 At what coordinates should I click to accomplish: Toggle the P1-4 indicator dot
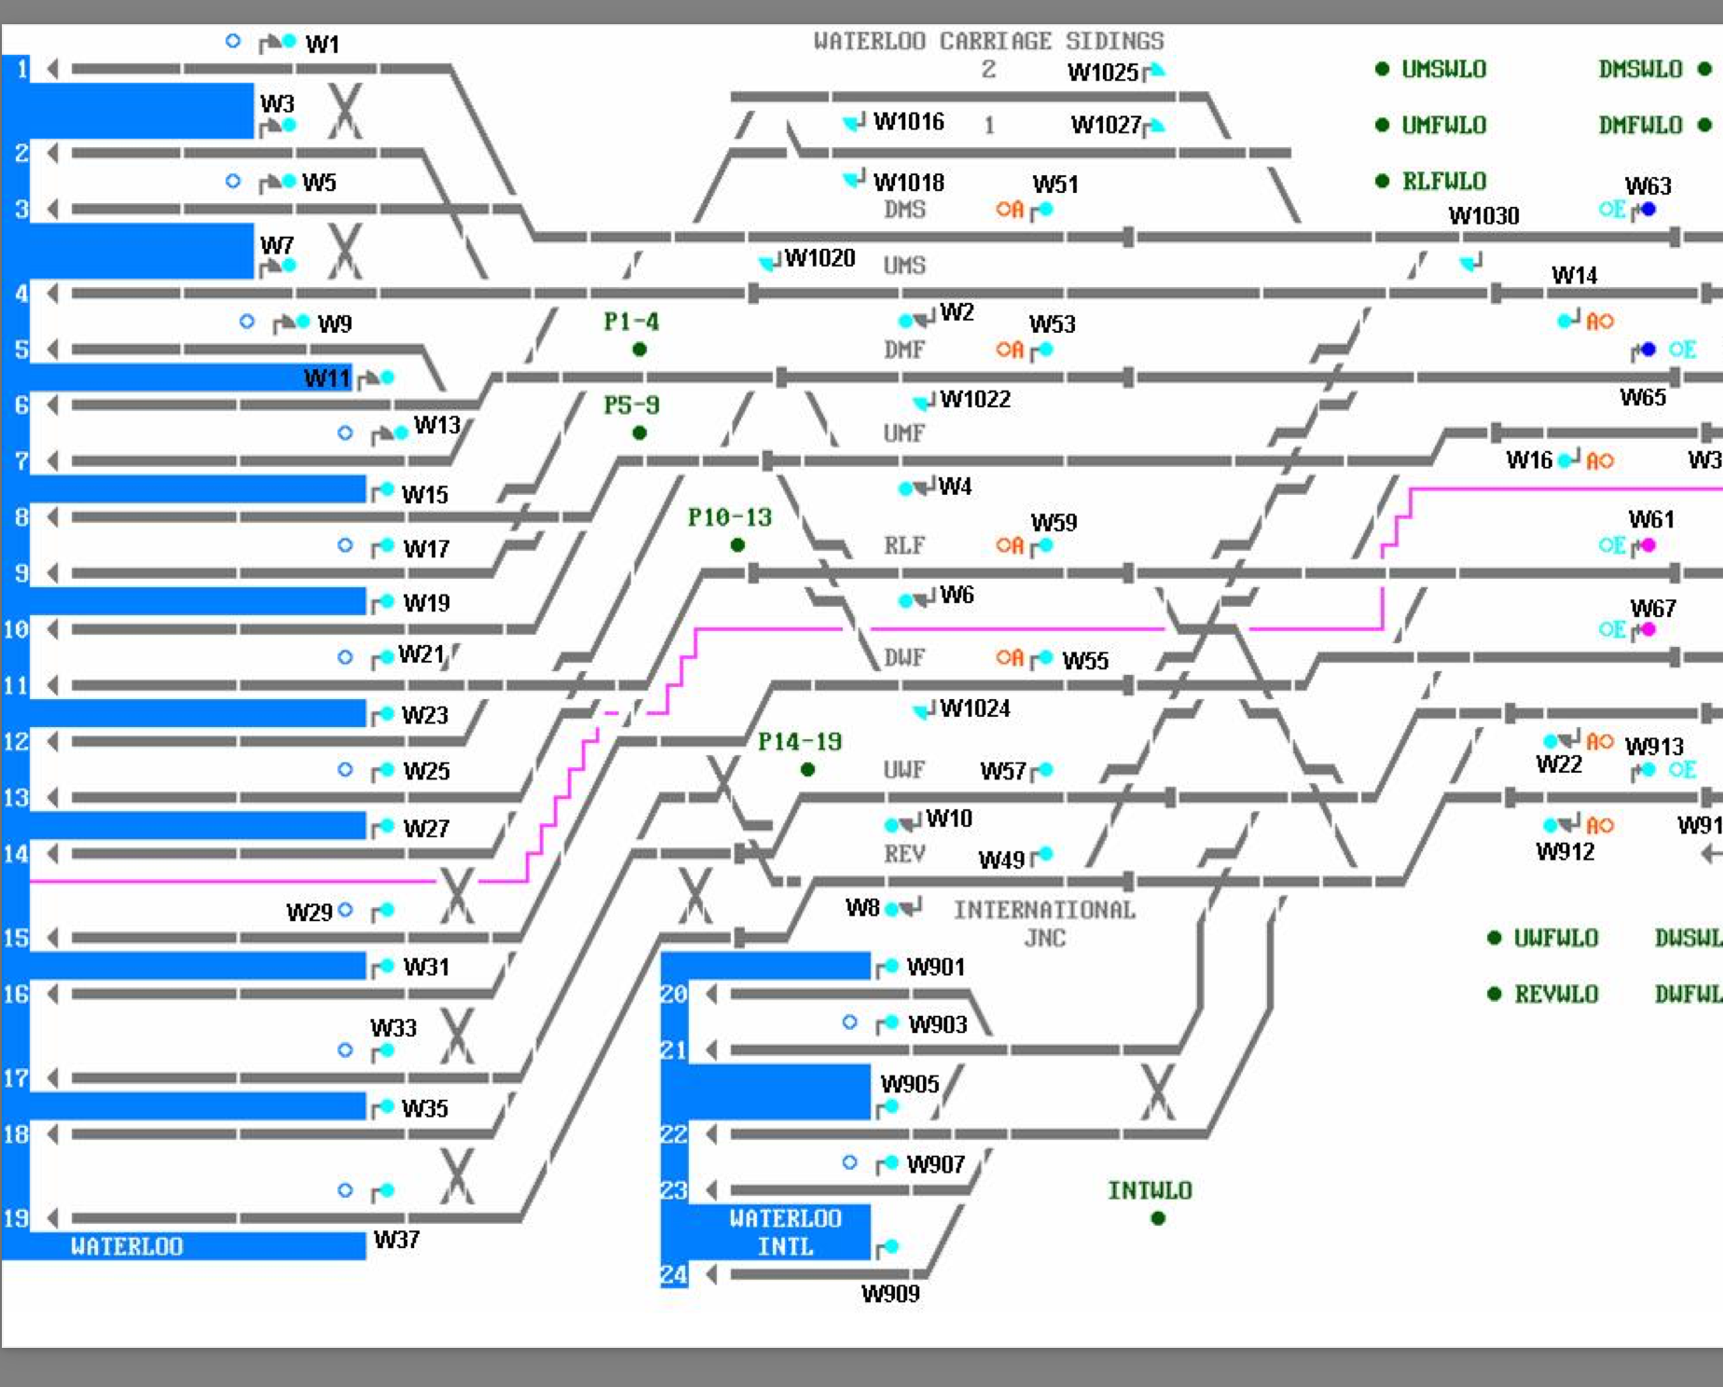coord(640,350)
